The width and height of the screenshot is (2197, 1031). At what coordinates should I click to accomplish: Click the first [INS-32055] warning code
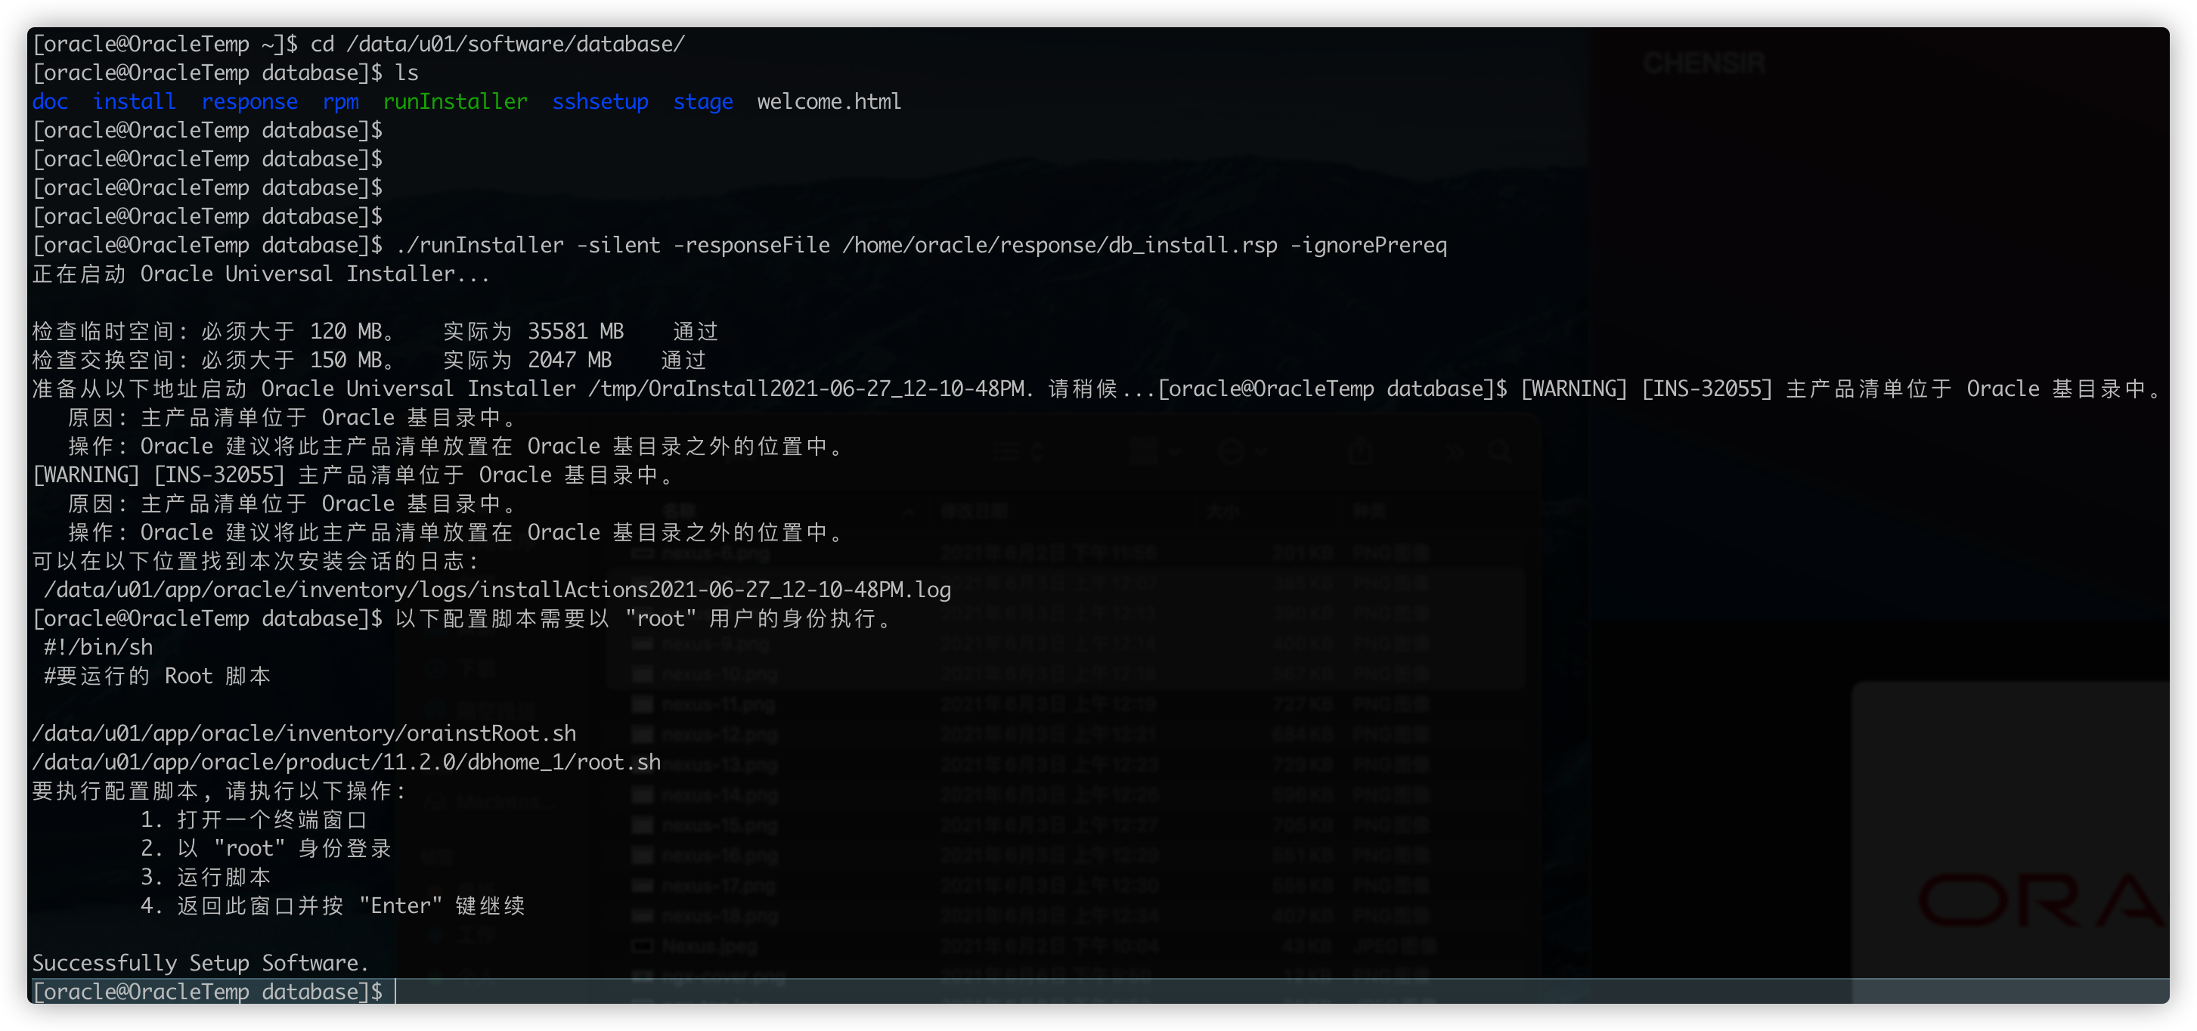click(1706, 389)
